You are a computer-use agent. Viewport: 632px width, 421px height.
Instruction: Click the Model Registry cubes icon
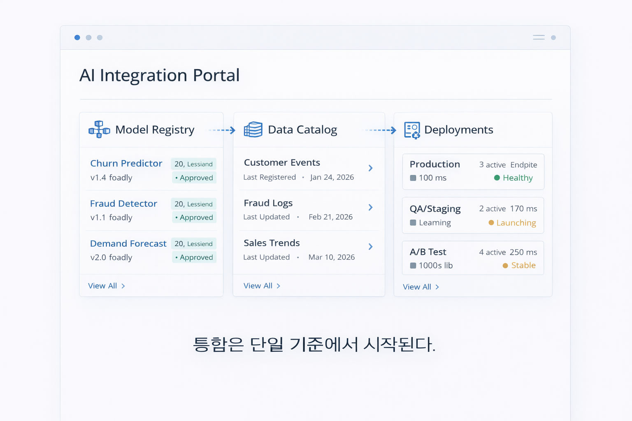(99, 130)
